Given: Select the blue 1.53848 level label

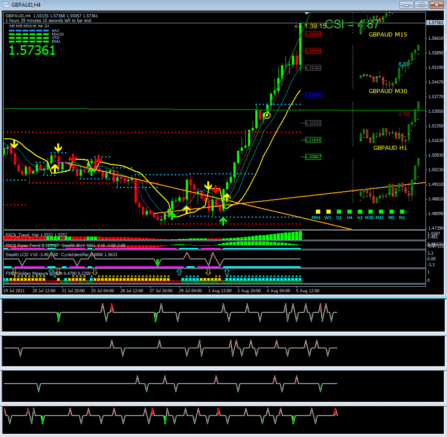Looking at the screenshot, I should 313,95.
